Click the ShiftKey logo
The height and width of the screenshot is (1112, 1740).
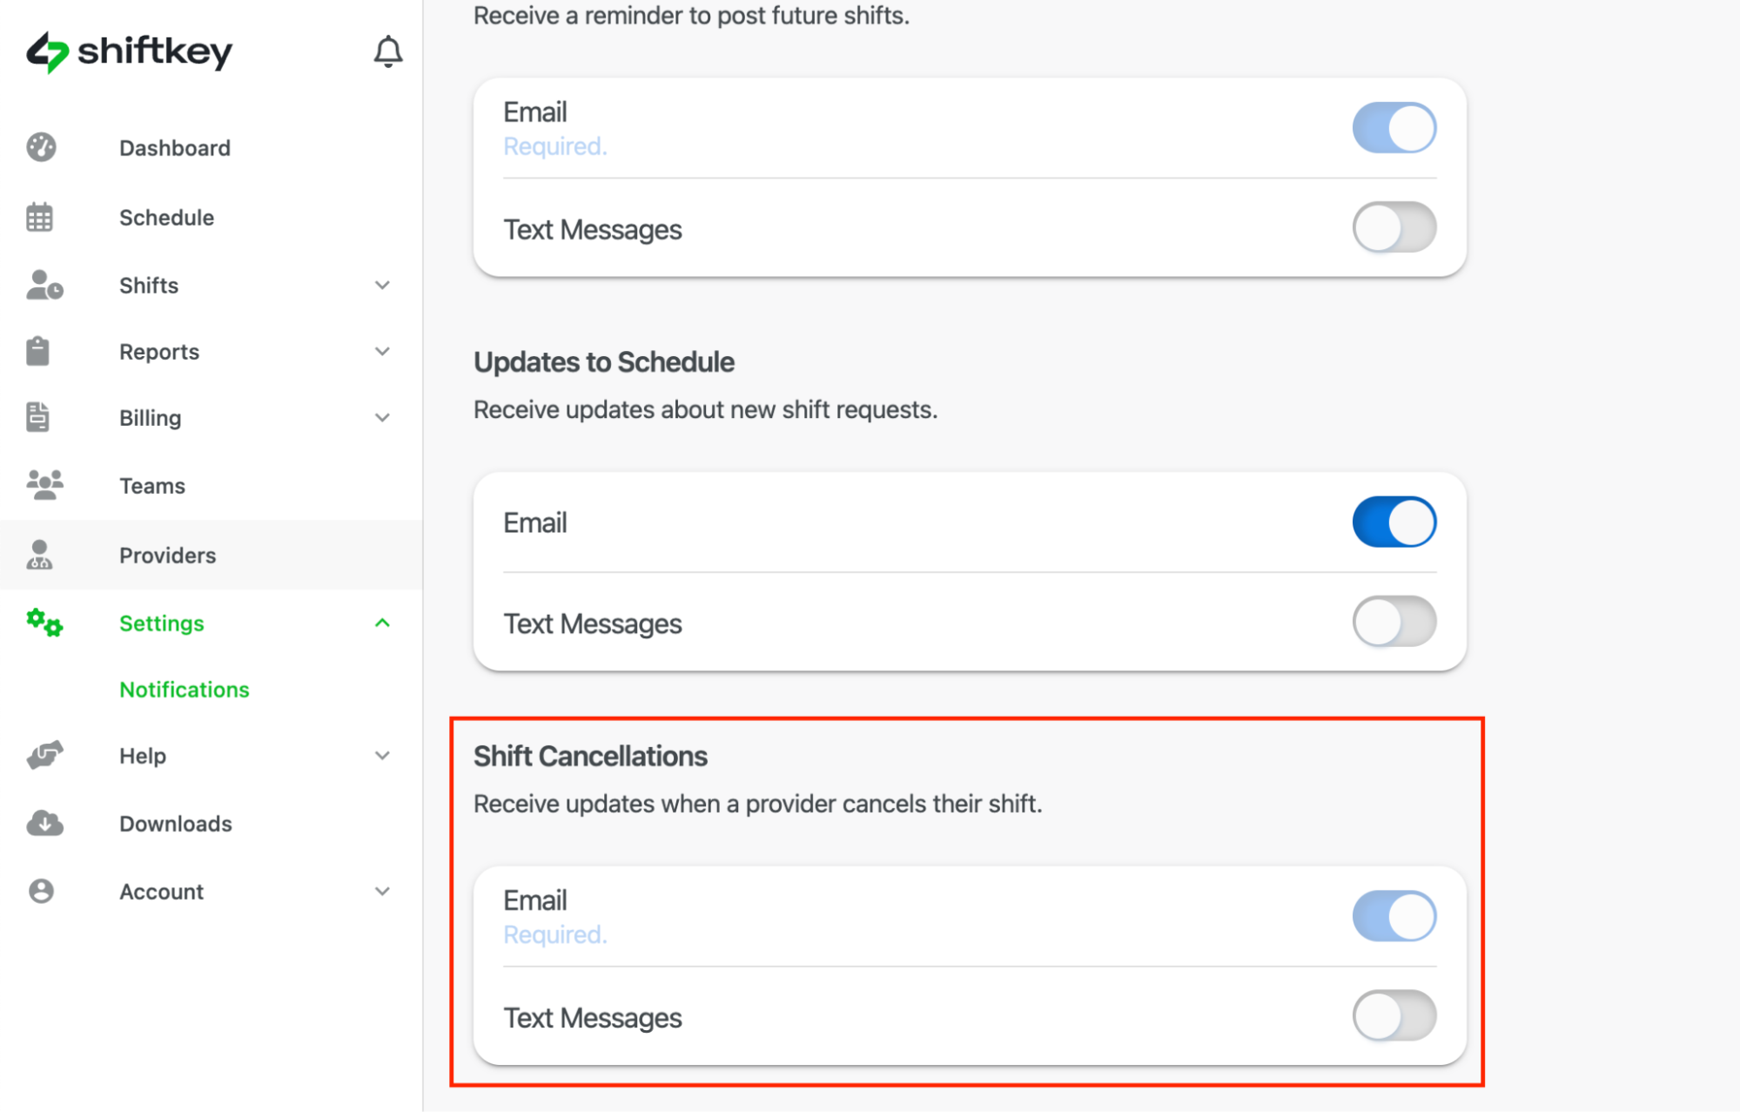pyautogui.click(x=129, y=52)
